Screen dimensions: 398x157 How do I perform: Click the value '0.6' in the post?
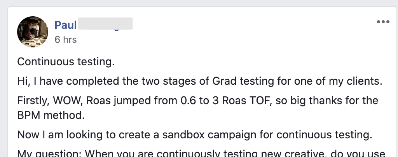click(x=190, y=101)
